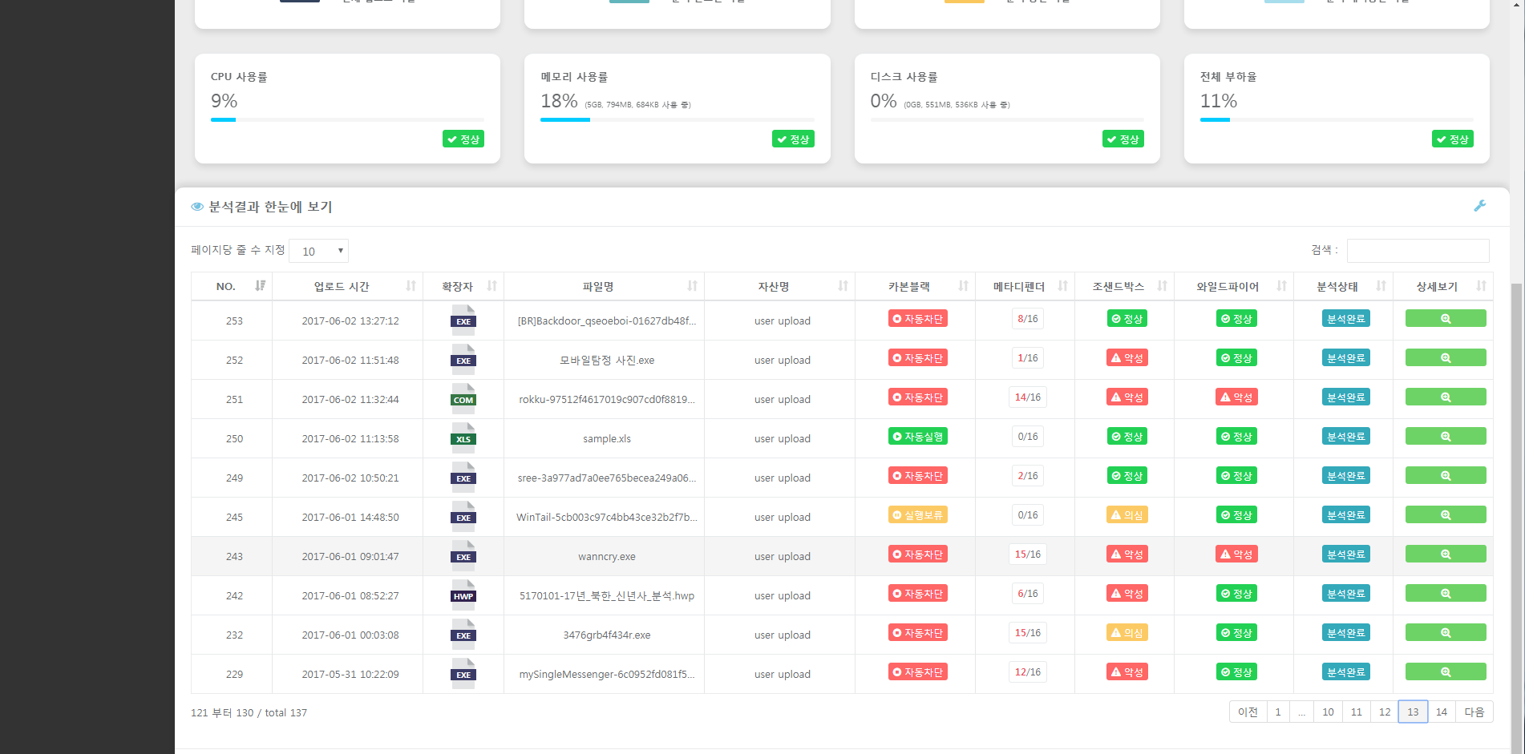1525x754 pixels.
Task: Sort table by 파일명 column header
Action: tap(604, 286)
